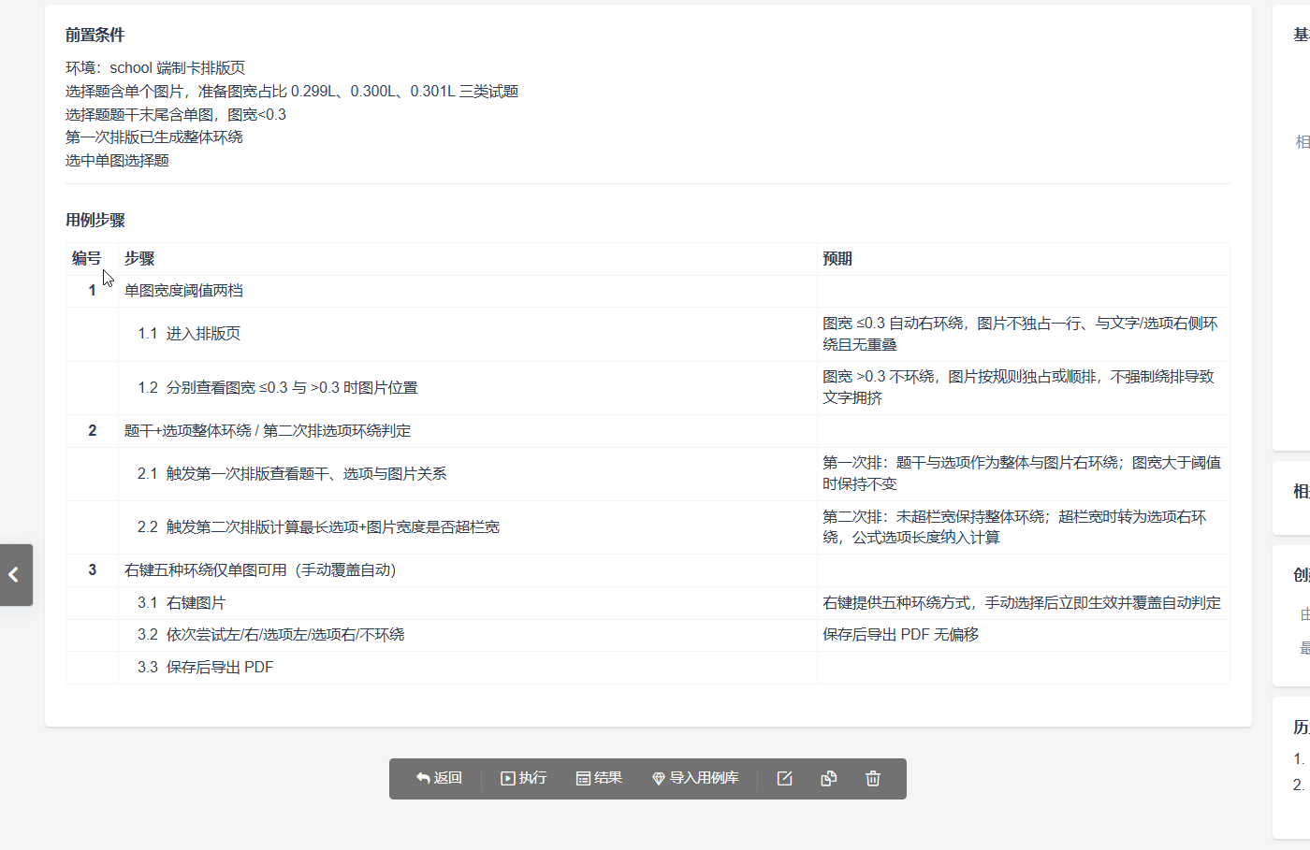Image resolution: width=1310 pixels, height=850 pixels.
Task: Select step row 单图宽度阈值两档
Action: tap(183, 291)
